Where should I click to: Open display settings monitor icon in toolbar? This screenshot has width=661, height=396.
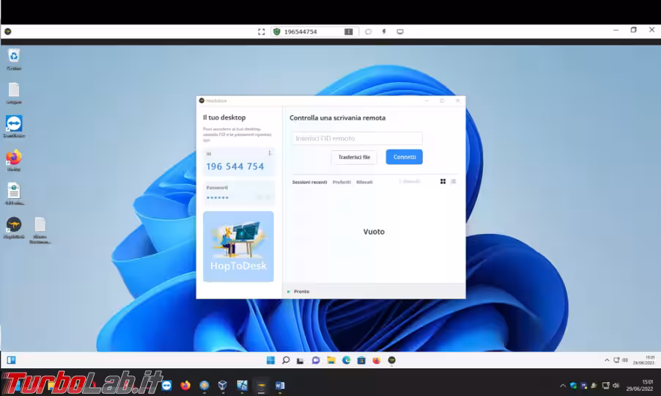coord(400,32)
